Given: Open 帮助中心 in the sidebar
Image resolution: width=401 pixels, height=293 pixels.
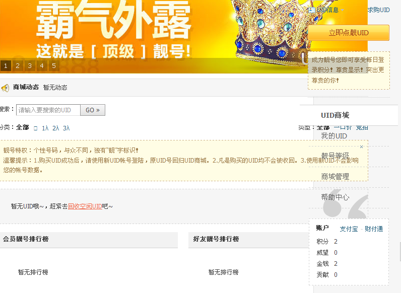Looking at the screenshot, I should click(x=335, y=197).
